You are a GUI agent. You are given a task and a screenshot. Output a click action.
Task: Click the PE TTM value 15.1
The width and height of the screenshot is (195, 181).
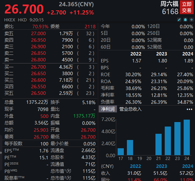click(44, 158)
